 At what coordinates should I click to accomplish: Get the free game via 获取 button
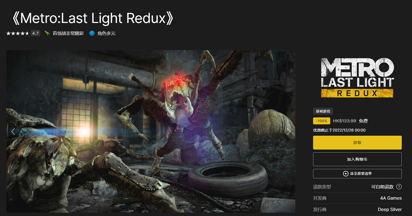(357, 143)
